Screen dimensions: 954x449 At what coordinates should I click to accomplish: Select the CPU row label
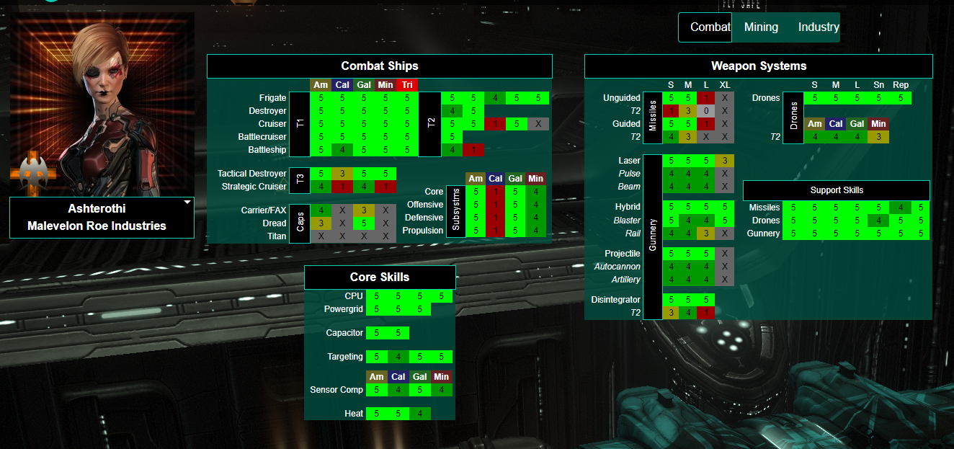click(354, 296)
